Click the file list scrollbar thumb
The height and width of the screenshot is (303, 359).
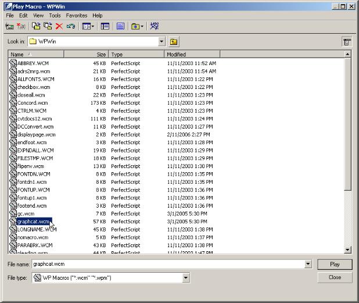point(347,124)
